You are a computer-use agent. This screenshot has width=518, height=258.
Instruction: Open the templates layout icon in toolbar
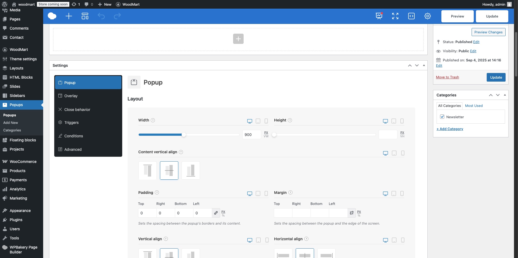(x=85, y=16)
